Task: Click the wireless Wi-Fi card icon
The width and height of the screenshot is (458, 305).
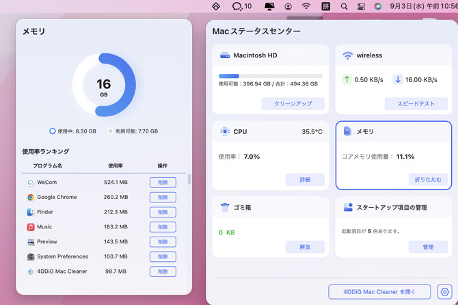Action: click(x=347, y=55)
